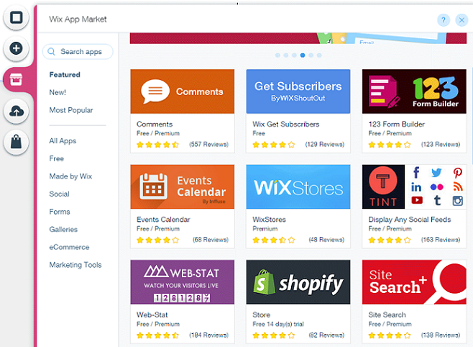Open the WixStores app thumbnail
This screenshot has height=347, width=473.
coord(298,186)
